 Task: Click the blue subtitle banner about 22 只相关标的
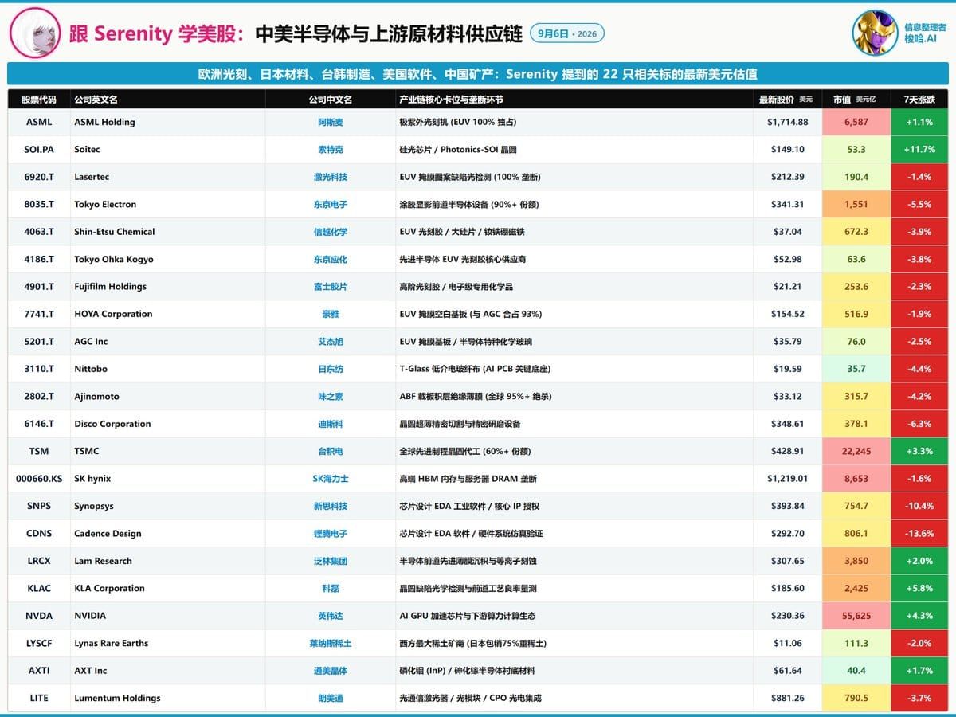point(478,74)
